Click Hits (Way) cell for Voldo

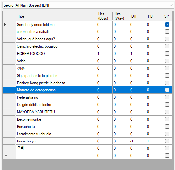[x=121, y=61]
